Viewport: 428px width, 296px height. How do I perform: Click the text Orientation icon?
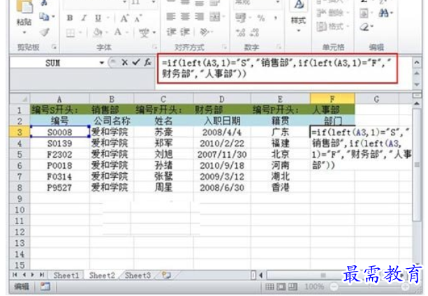pyautogui.click(x=204, y=32)
